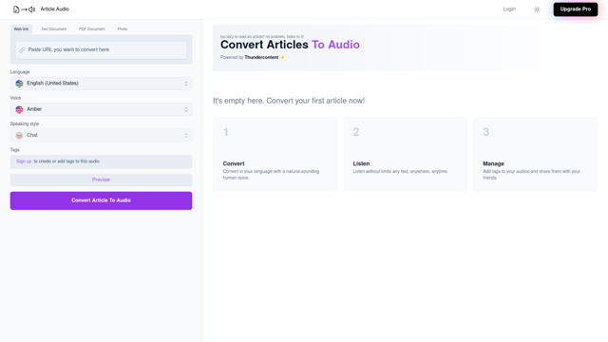Click the link icon in URL field
Image resolution: width=608 pixels, height=342 pixels.
22,50
